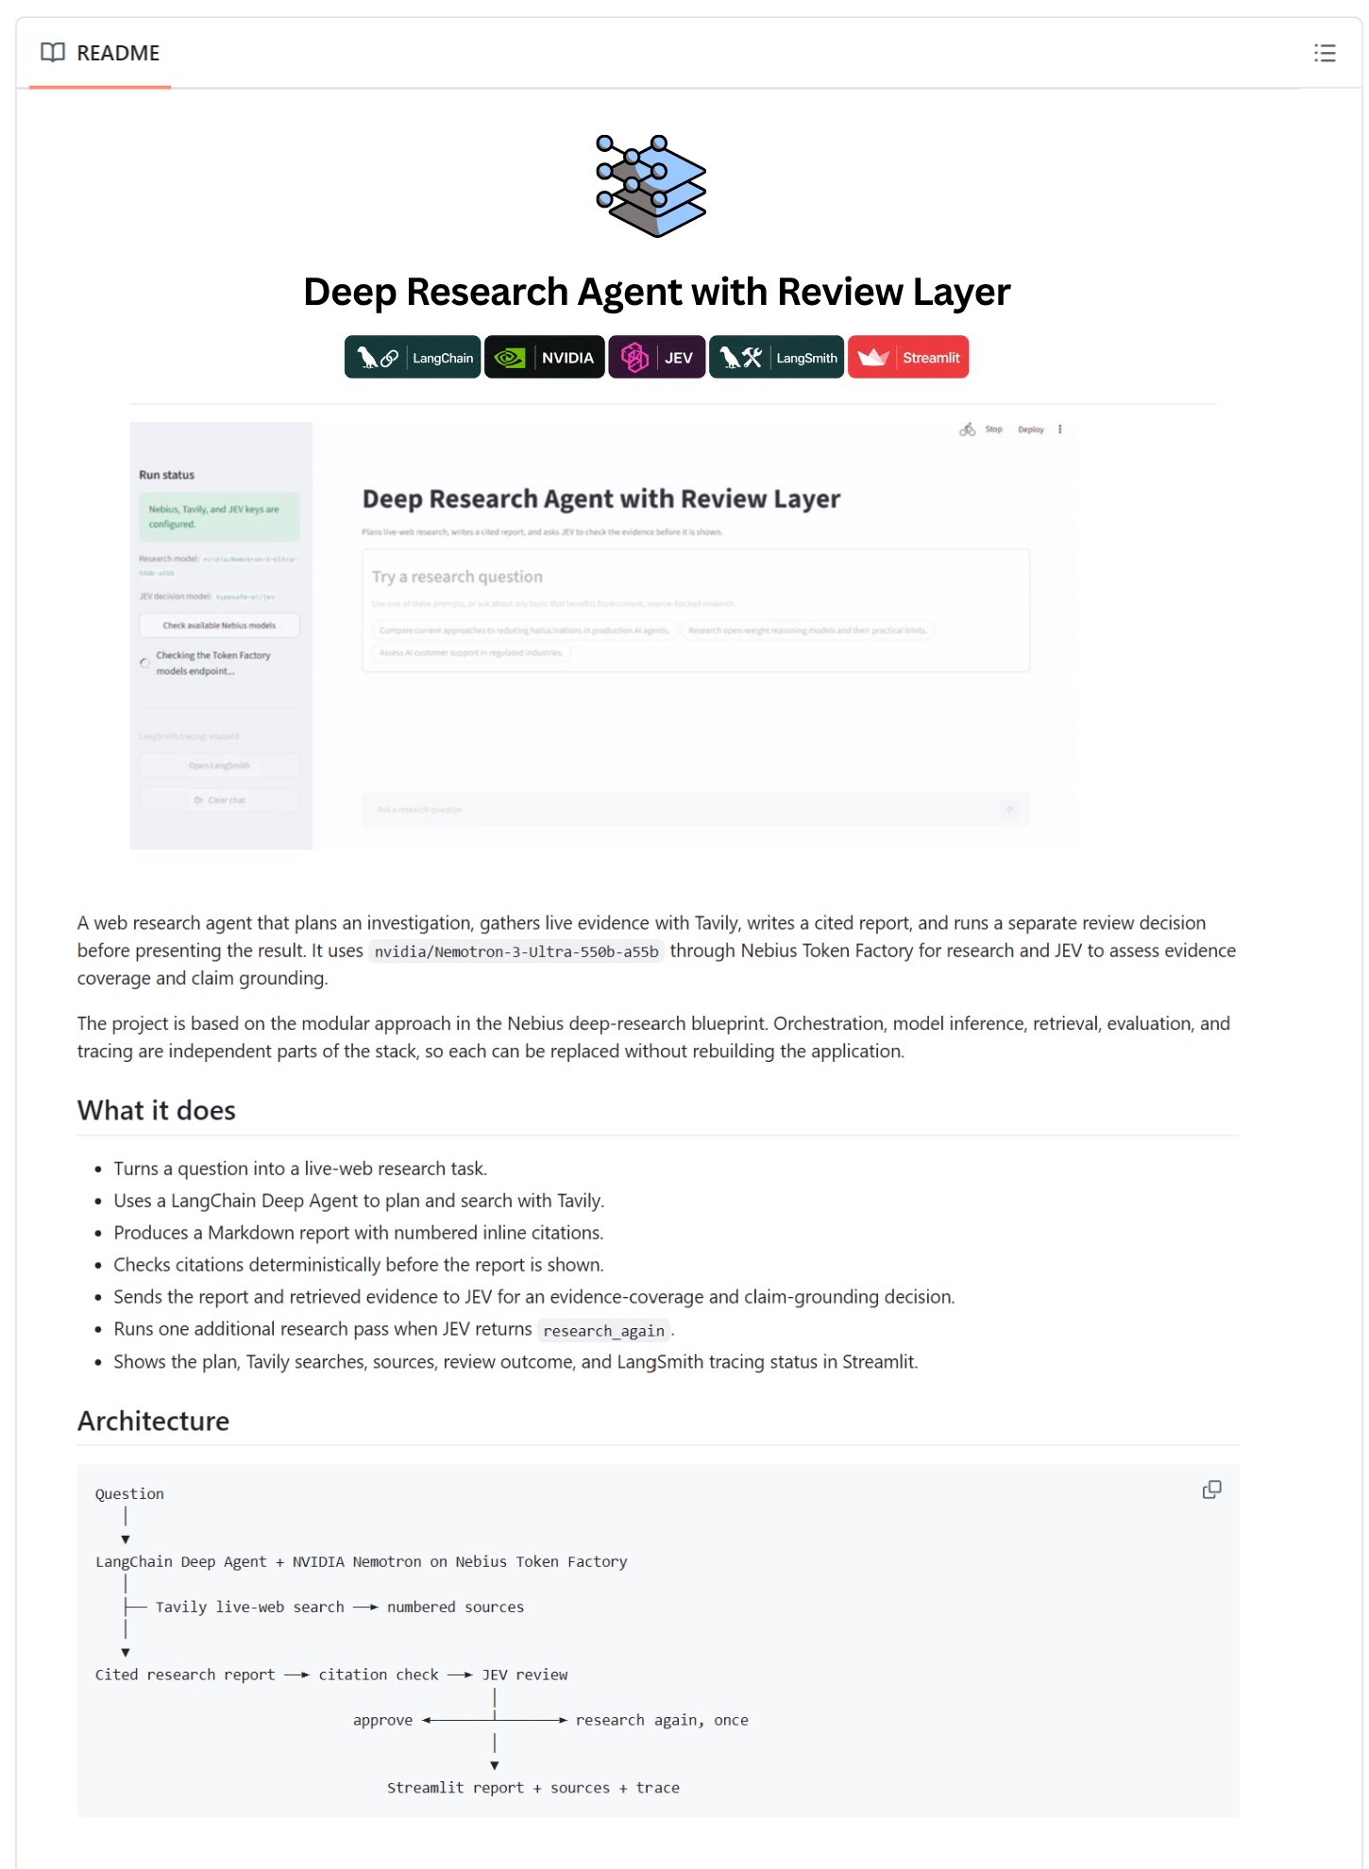Click the running cyclist status icon

coord(968,429)
